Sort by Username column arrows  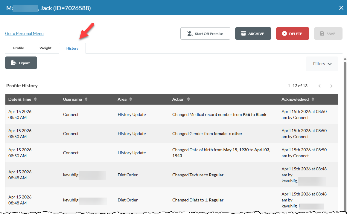(x=86, y=99)
